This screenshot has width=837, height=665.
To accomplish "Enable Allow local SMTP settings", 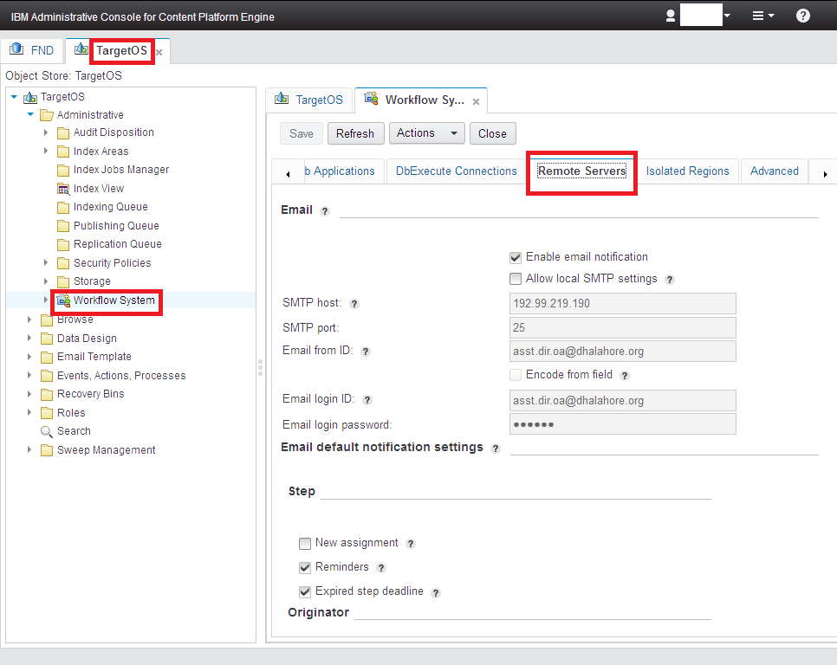I will 516,279.
